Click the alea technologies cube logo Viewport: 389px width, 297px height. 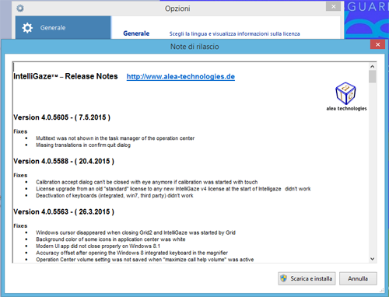coord(345,93)
